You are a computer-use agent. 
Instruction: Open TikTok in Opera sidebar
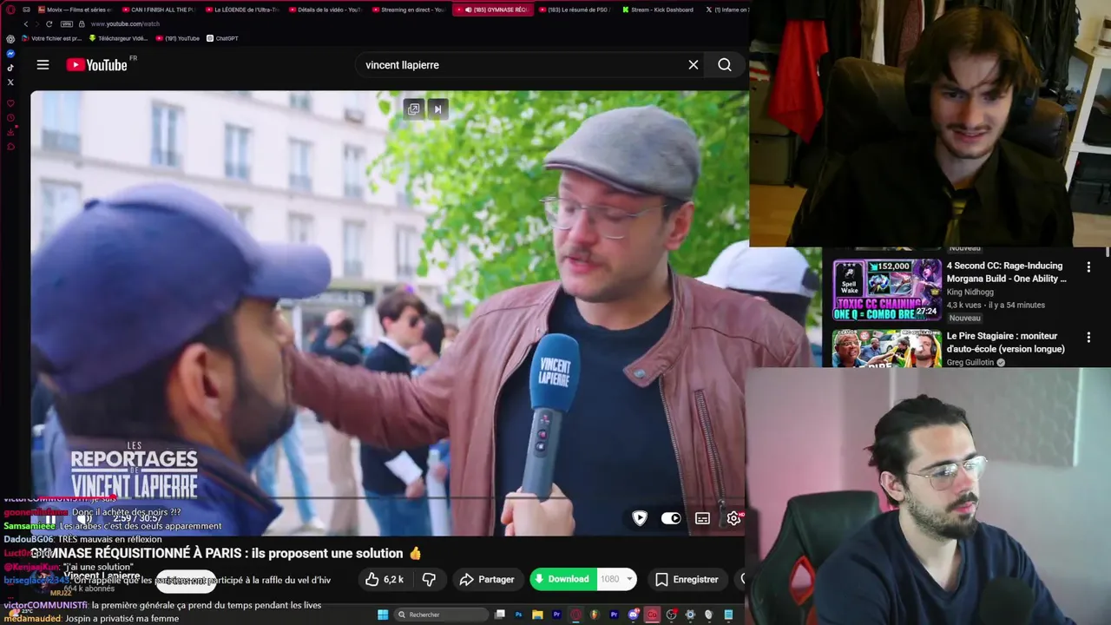(10, 68)
